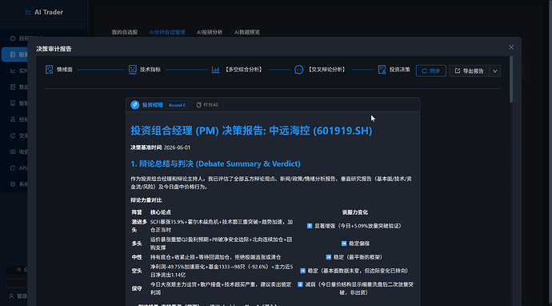Screen dimensions: 552x306
Task: Click the arrow icon before 稳定（最平衡的框架）
Action: coord(329,257)
